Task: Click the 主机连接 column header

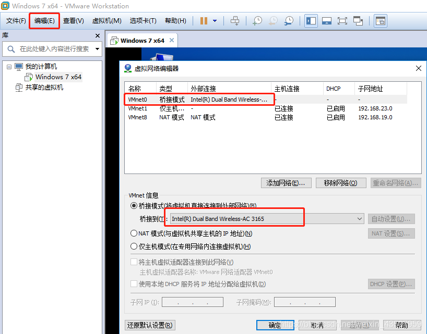Action: [x=297, y=89]
